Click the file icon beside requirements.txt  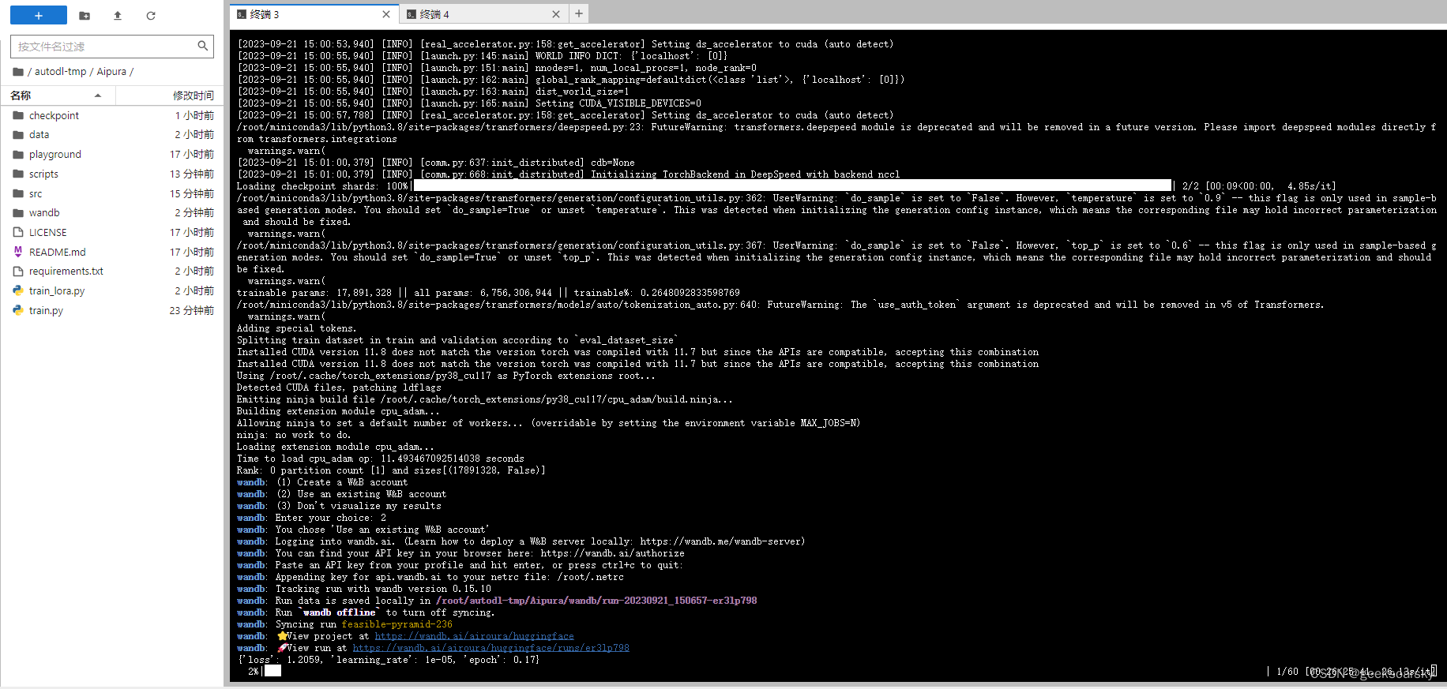coord(18,271)
